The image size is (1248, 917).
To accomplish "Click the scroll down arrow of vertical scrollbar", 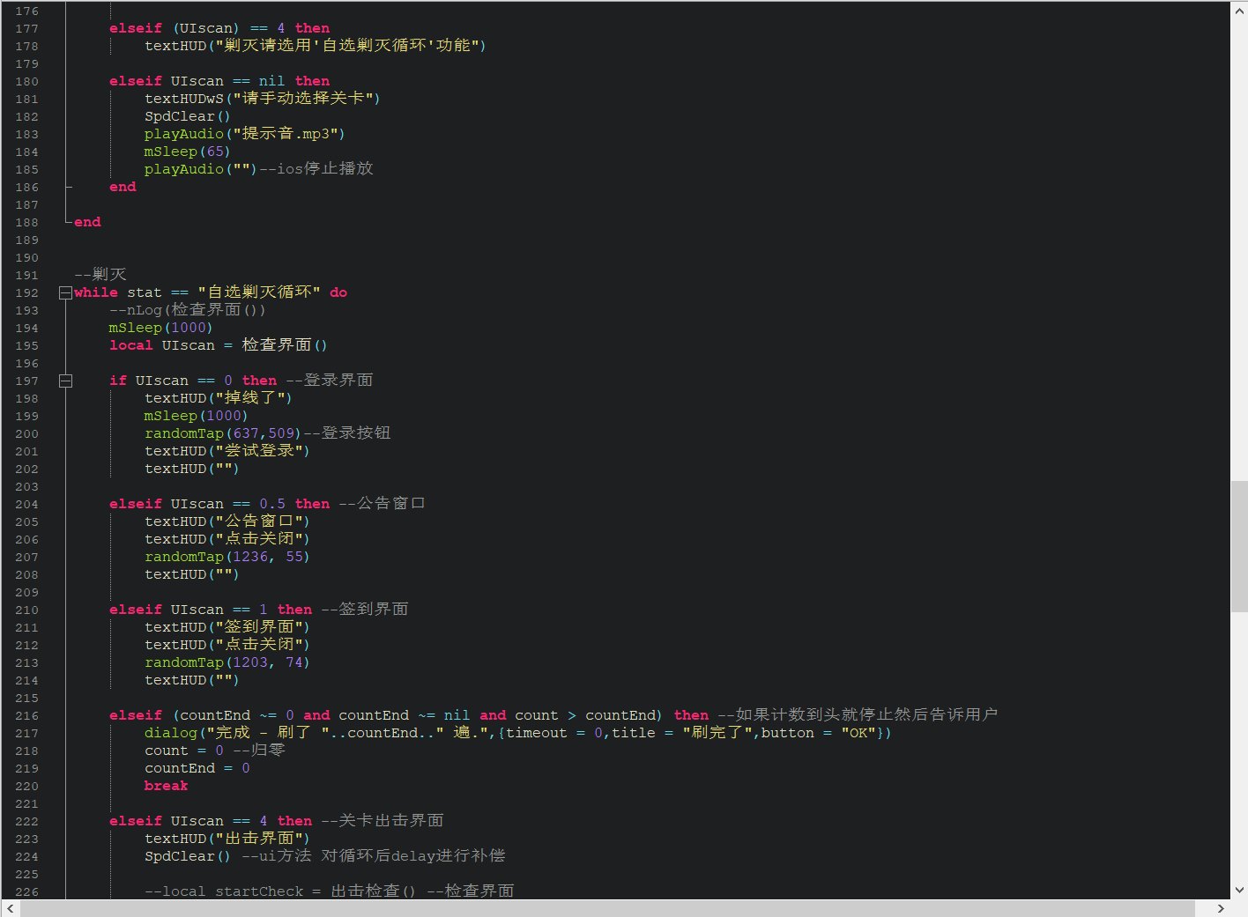I will [1239, 891].
